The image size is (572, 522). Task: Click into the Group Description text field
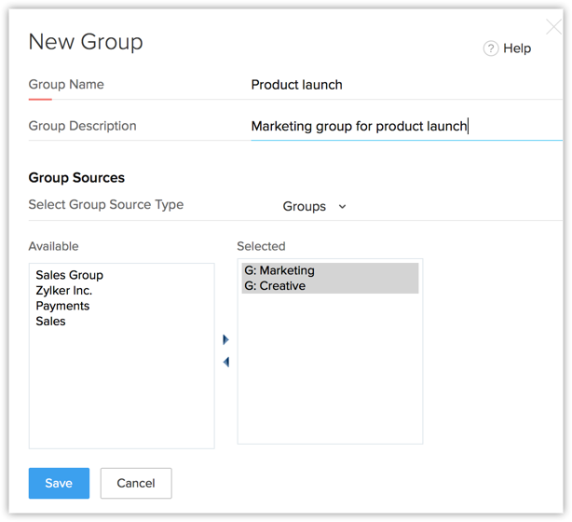401,126
